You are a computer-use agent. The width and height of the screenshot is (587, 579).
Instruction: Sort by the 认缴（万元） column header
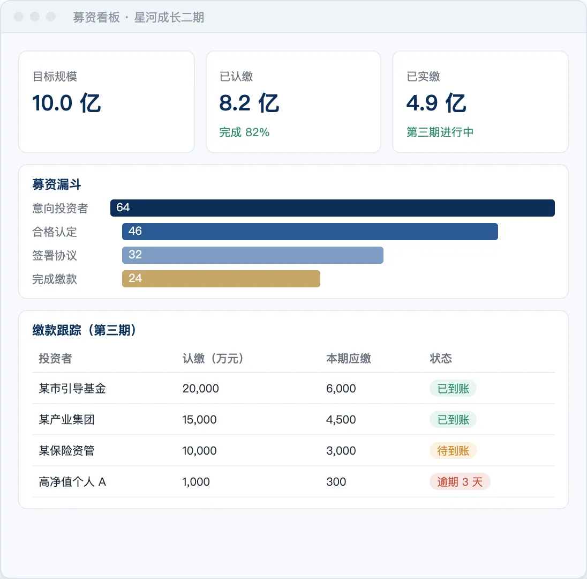213,359
